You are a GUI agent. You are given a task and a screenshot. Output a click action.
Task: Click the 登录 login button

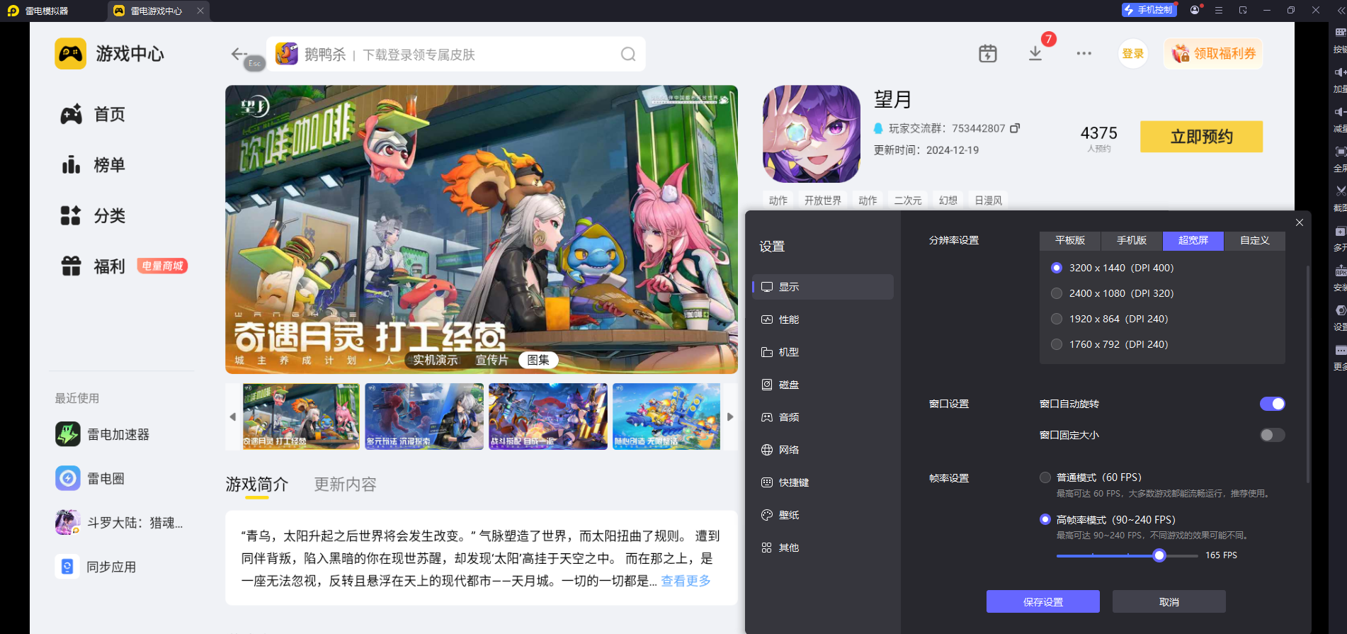coord(1133,54)
